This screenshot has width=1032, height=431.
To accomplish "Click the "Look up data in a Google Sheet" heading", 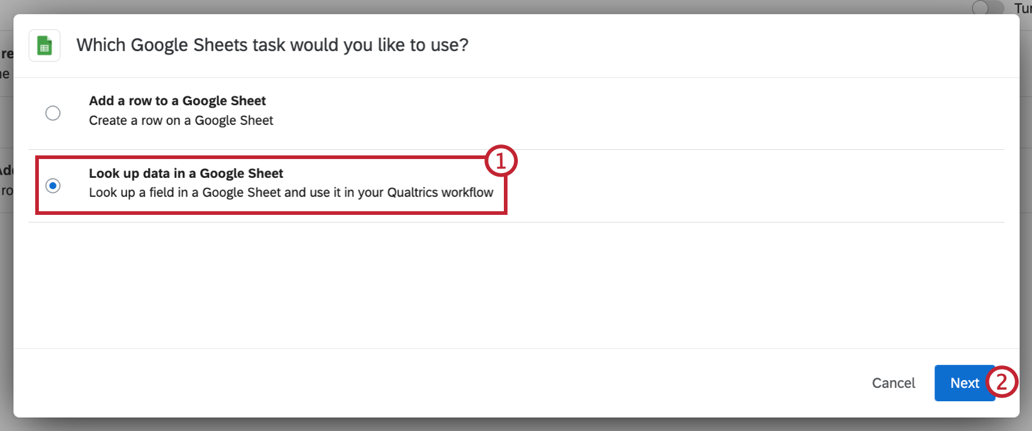I will pyautogui.click(x=186, y=174).
